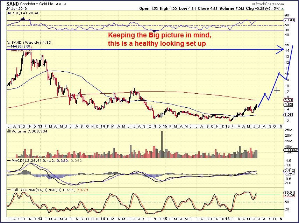This screenshot has height=223, width=299.
Task: Click the tallest gray volume spike bar
Action: coord(162,144)
